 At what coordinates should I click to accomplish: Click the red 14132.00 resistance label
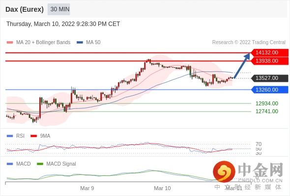[x=270, y=52]
